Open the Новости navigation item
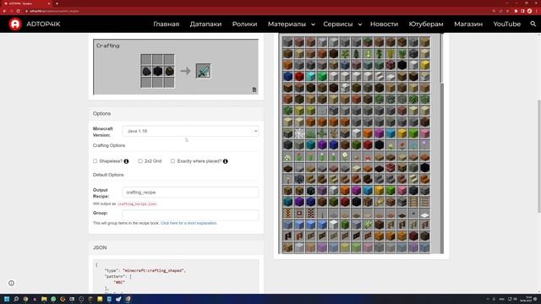 pos(384,24)
